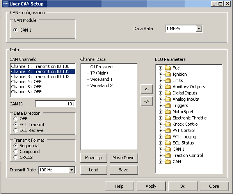Click the Move Down button

tap(124, 158)
